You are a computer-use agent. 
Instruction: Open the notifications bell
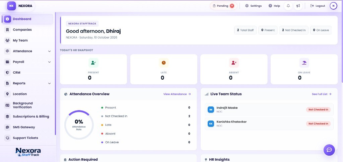[288, 6]
